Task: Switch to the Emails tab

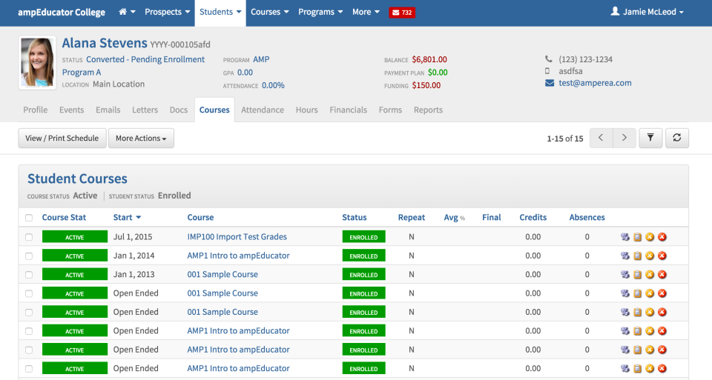Action: [108, 110]
